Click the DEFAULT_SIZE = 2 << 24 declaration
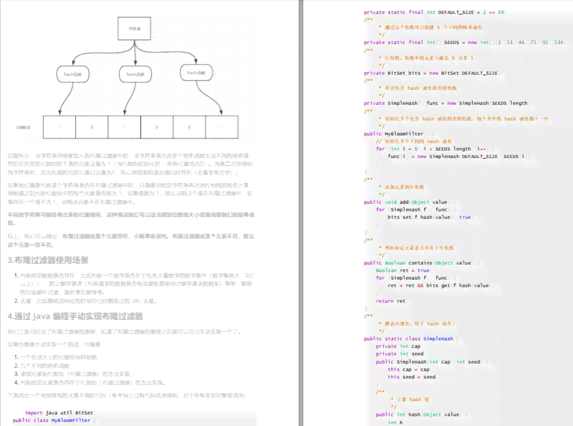This screenshot has width=573, height=426. pos(434,12)
